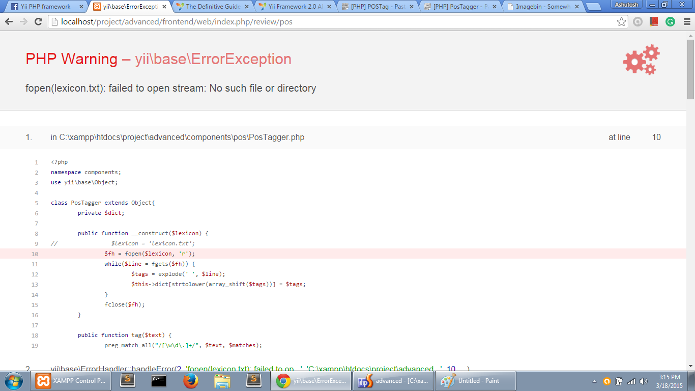Open Untitled - Paint in the taskbar
The image size is (695, 391).
[476, 381]
